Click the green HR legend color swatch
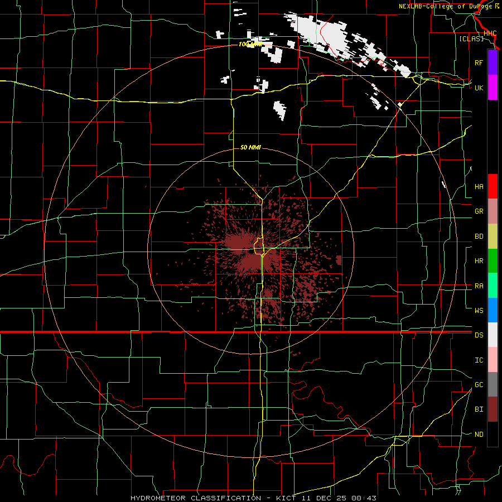The image size is (502, 502). [493, 261]
